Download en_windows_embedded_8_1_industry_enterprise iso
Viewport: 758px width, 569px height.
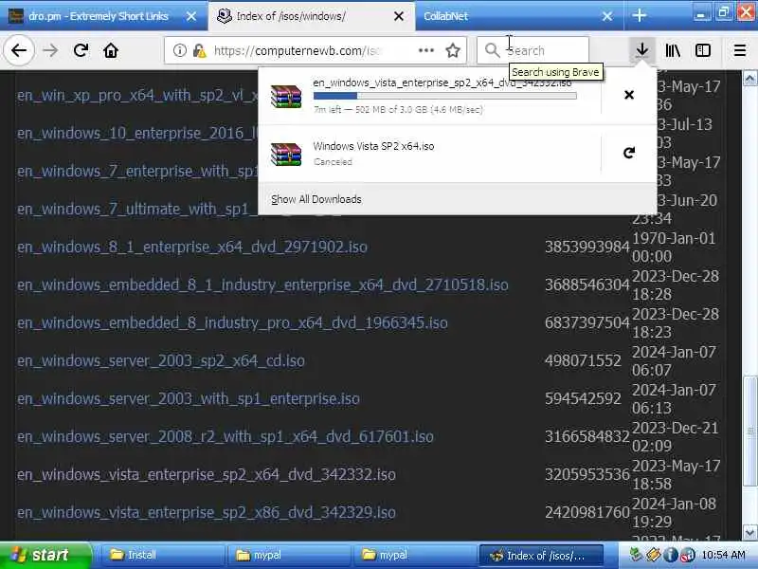[x=262, y=284]
